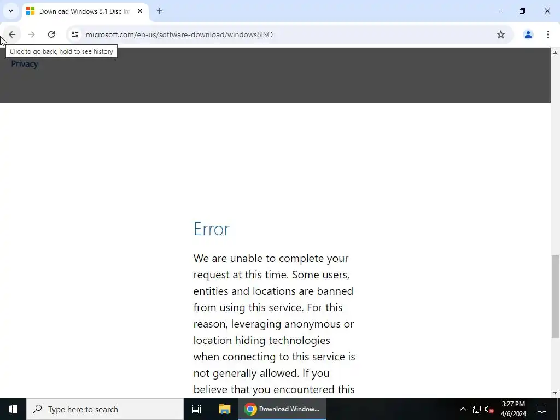Click the muted volume tray icon
The height and width of the screenshot is (420, 560).
tap(489, 409)
